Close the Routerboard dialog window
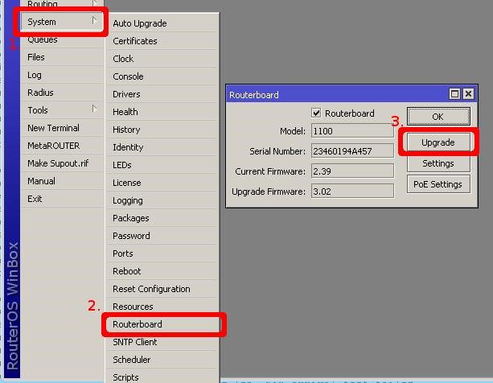The height and width of the screenshot is (383, 493). click(x=469, y=95)
